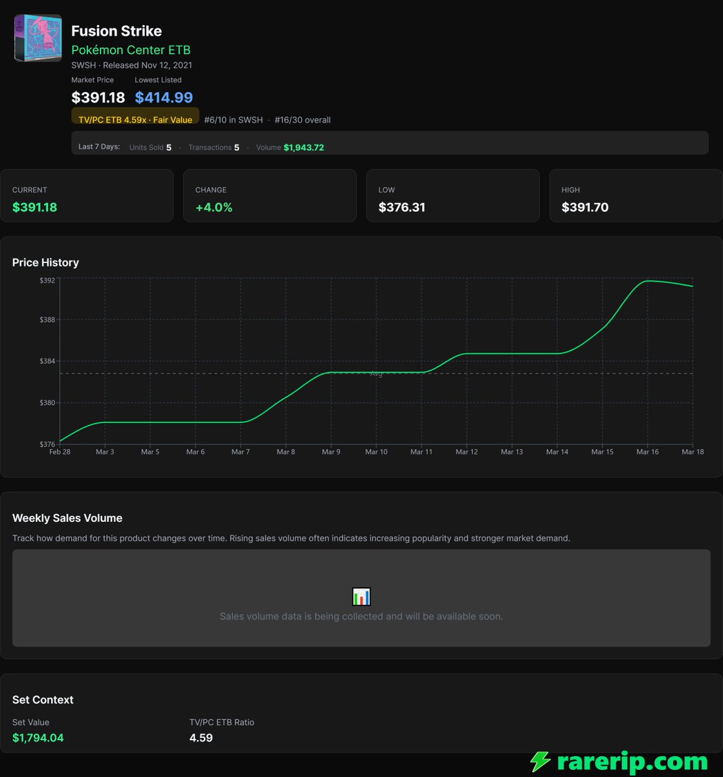The height and width of the screenshot is (777, 723).
Task: Select the Set Value $1,794.04 amount
Action: [38, 738]
